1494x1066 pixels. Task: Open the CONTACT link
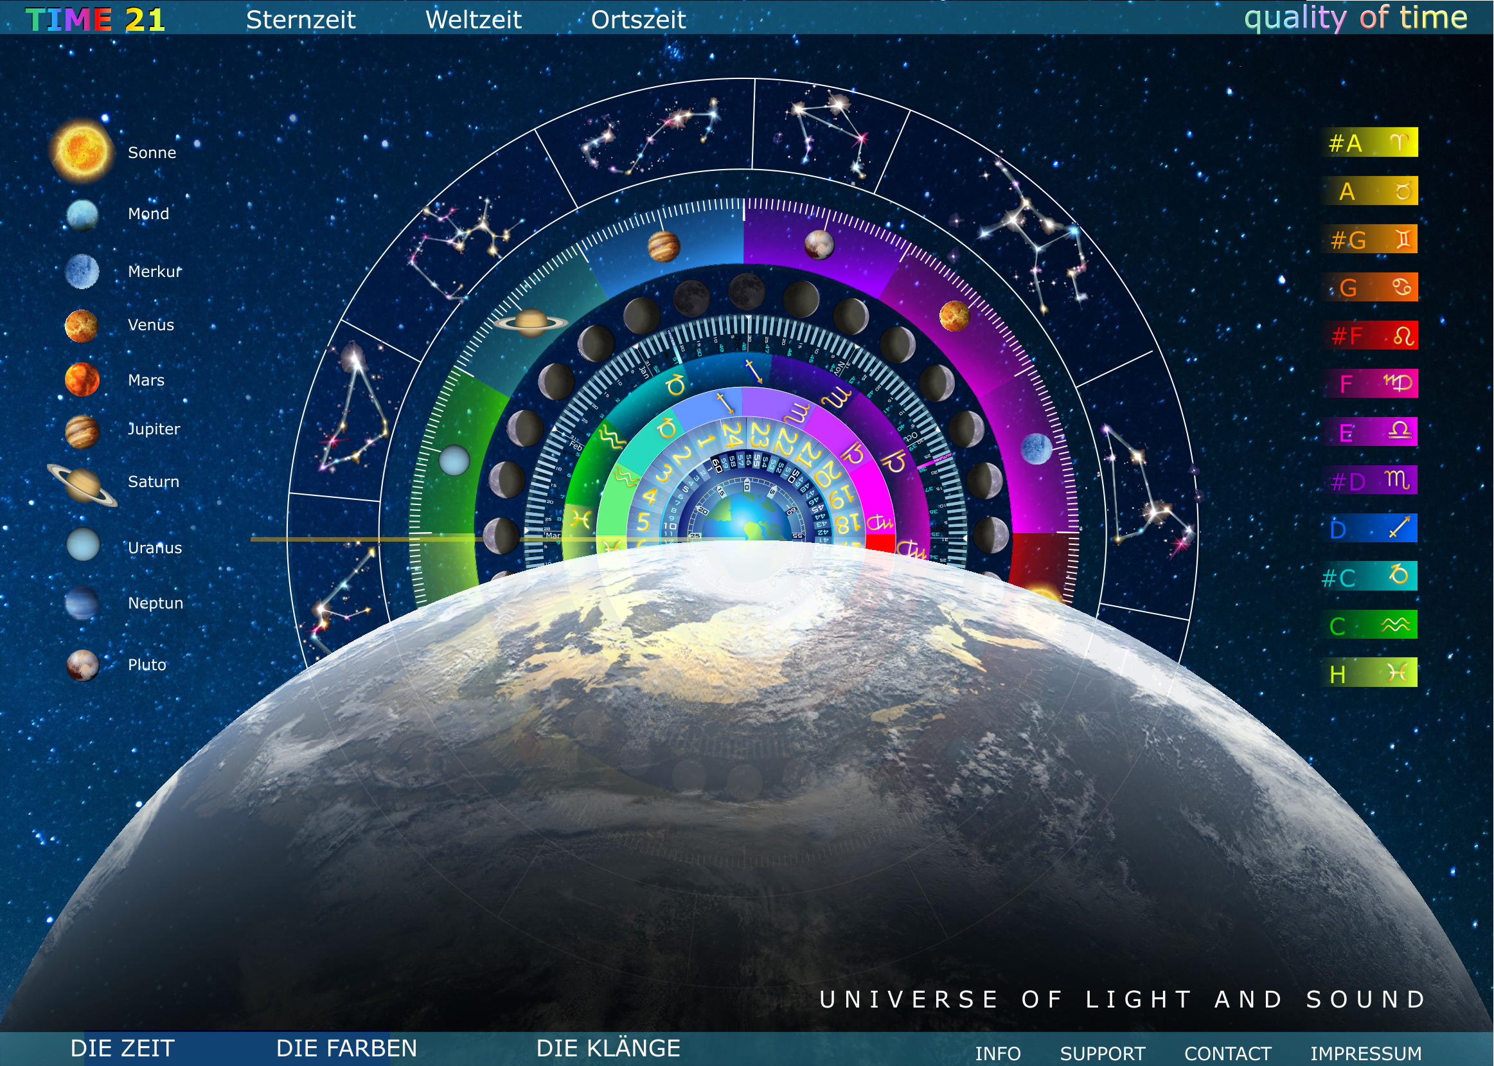pyautogui.click(x=1227, y=1054)
